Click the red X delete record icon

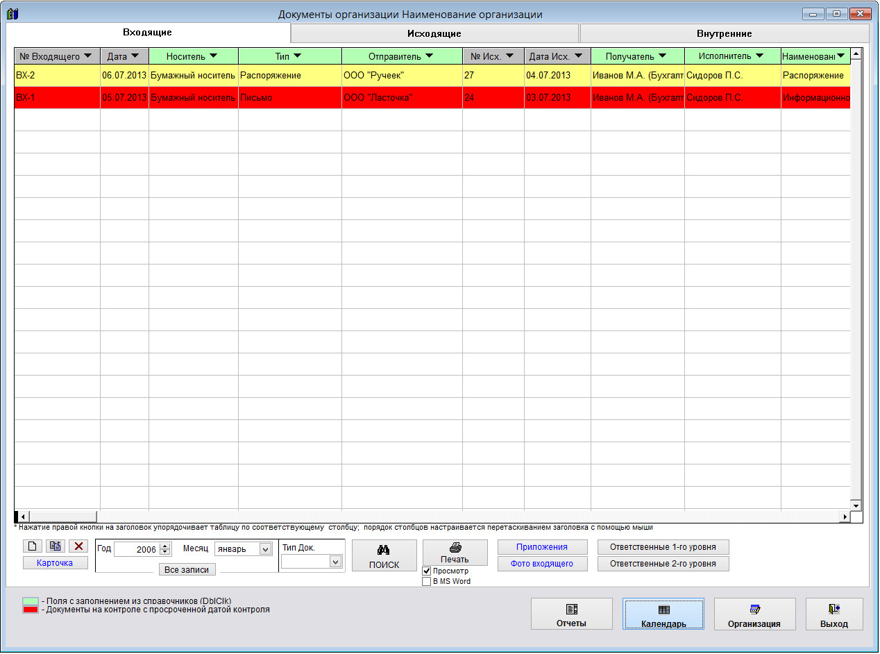tap(78, 546)
